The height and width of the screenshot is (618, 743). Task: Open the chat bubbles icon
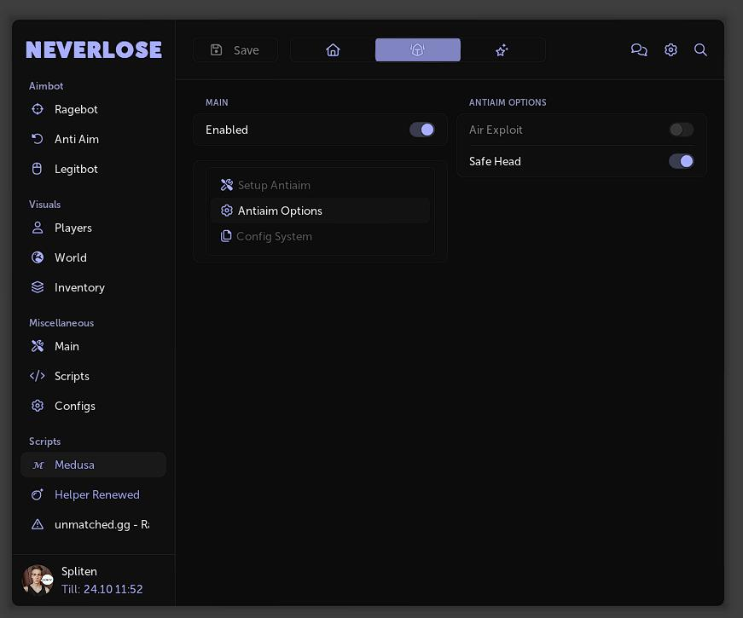point(639,49)
